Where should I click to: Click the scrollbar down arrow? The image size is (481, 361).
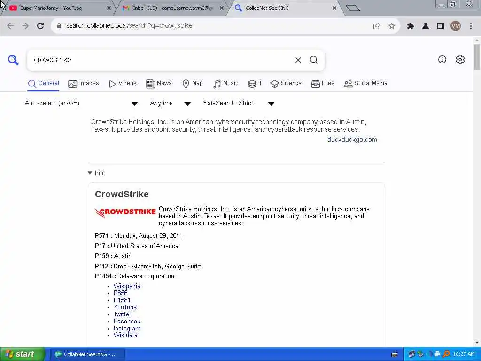point(477,343)
